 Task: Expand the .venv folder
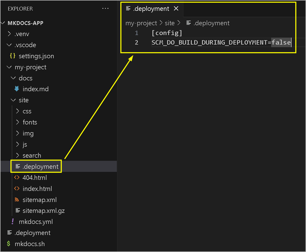(x=10, y=34)
